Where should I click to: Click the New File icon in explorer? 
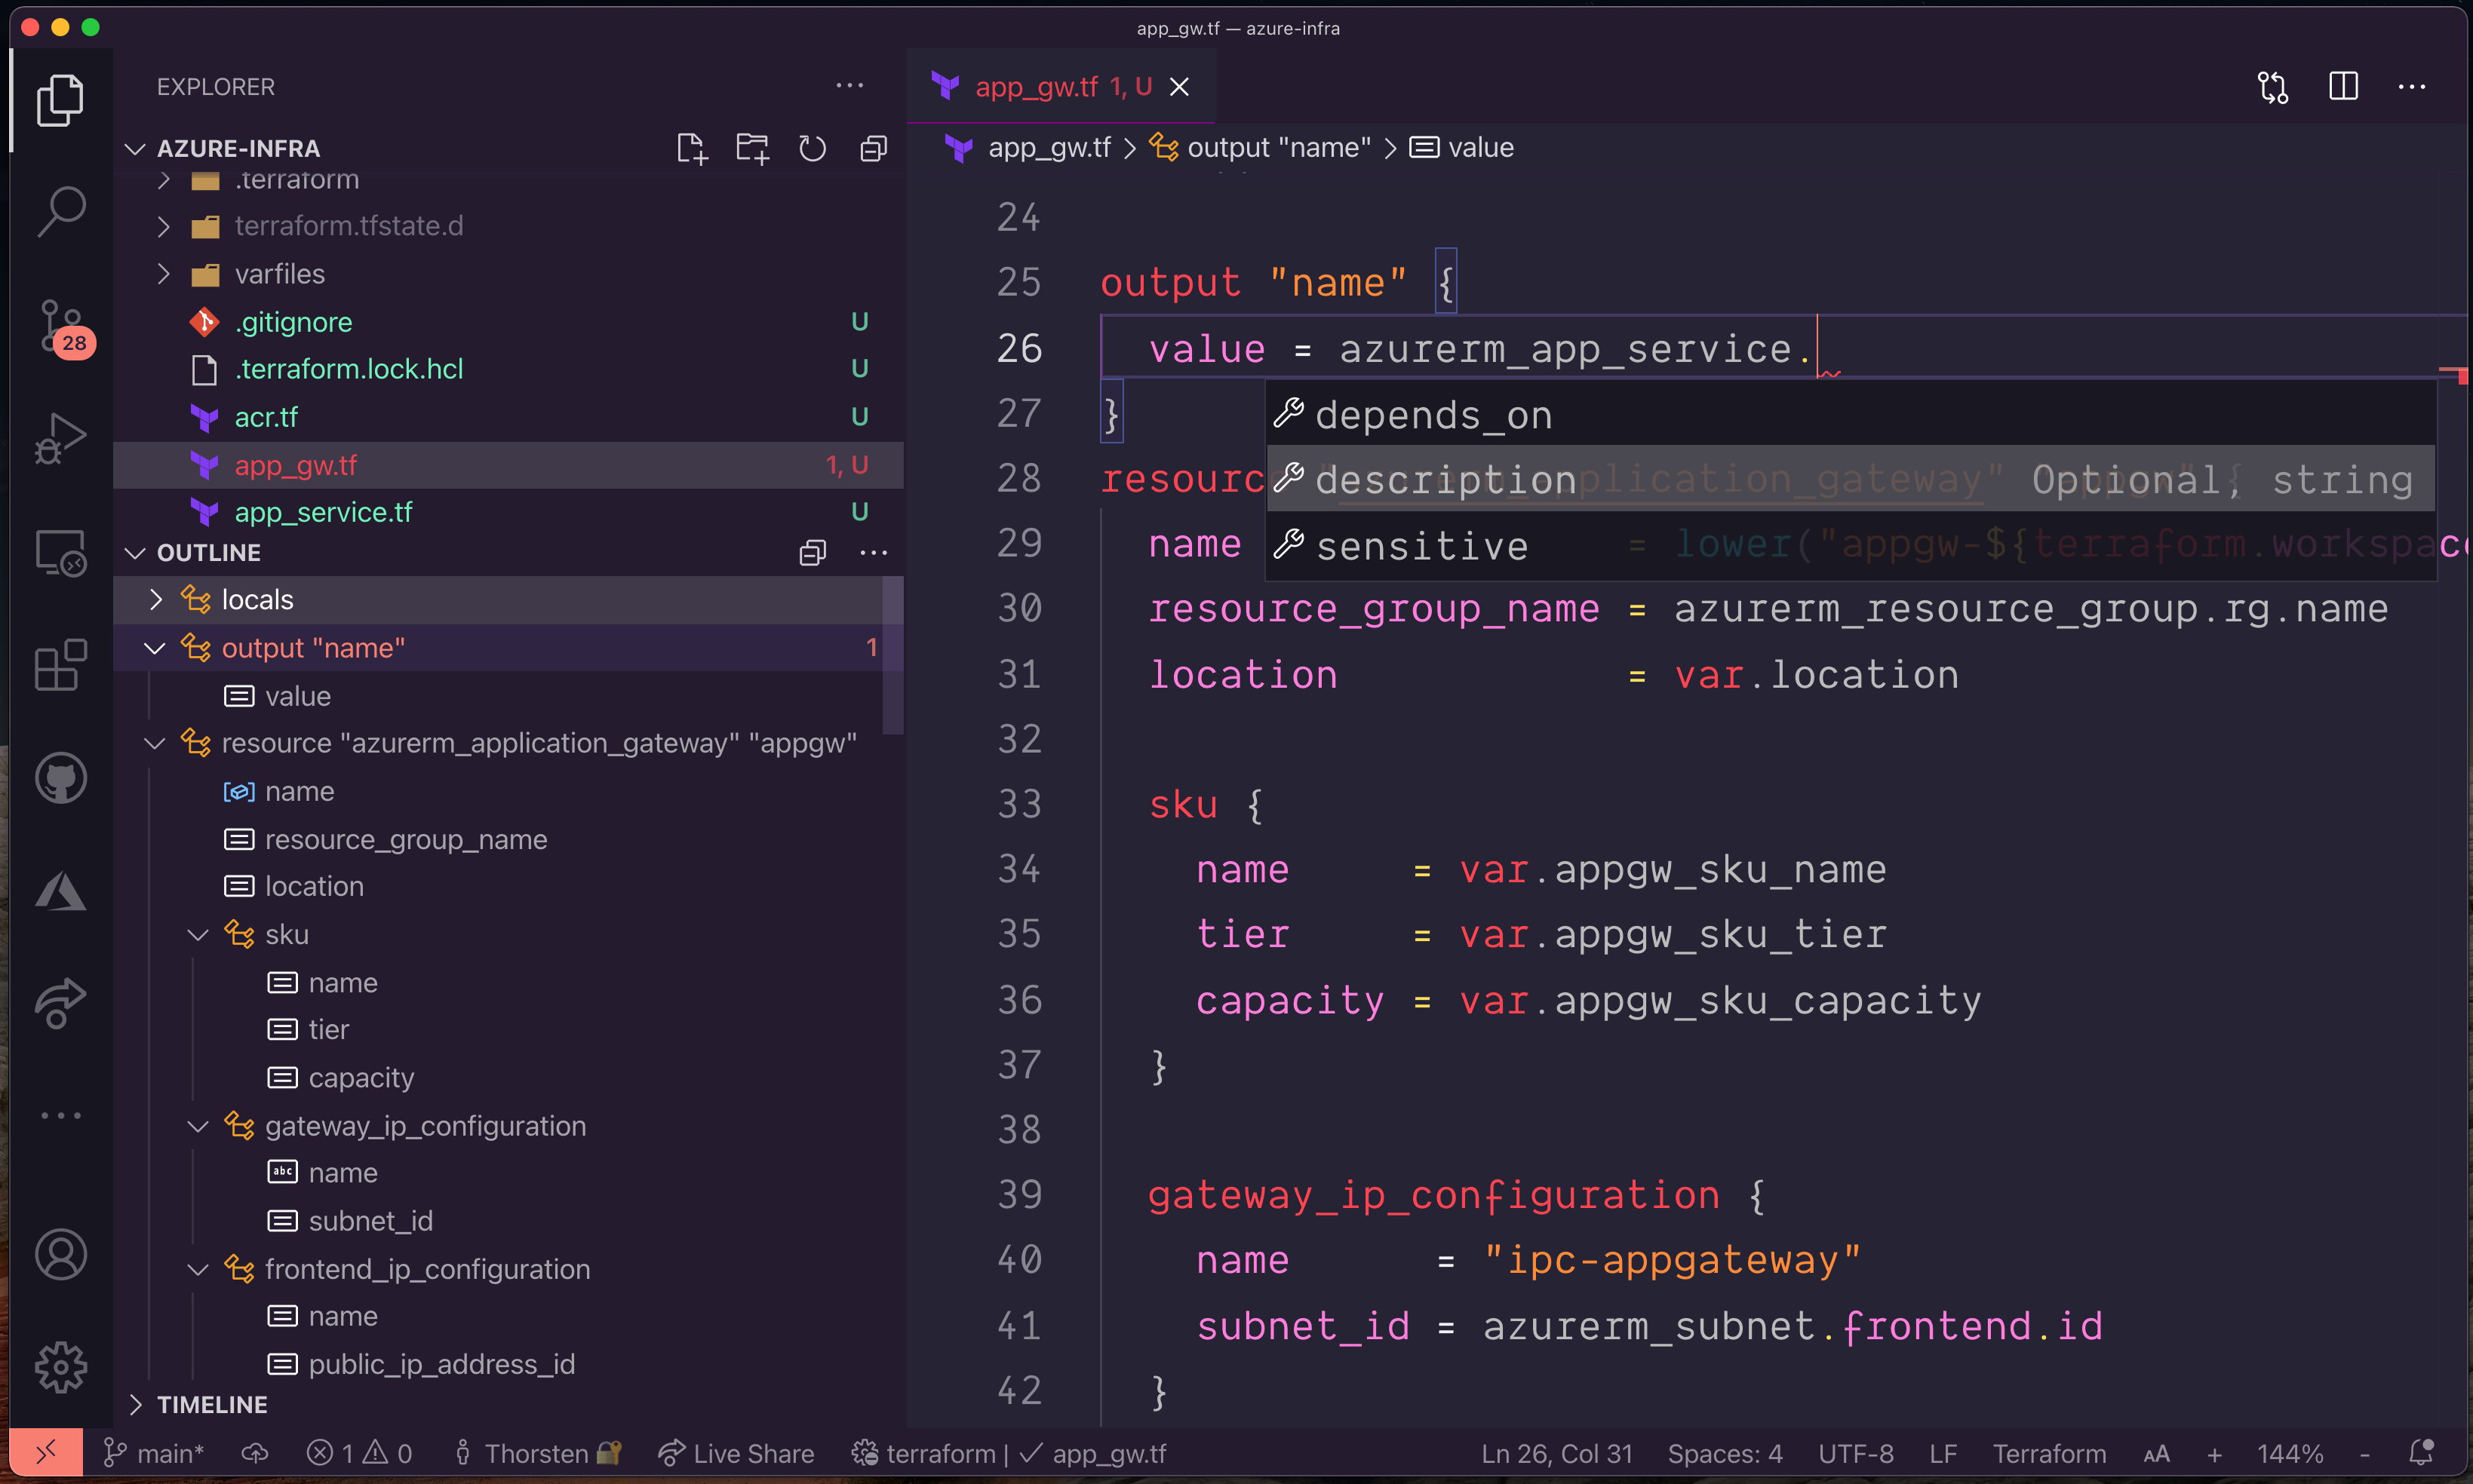coord(691,149)
